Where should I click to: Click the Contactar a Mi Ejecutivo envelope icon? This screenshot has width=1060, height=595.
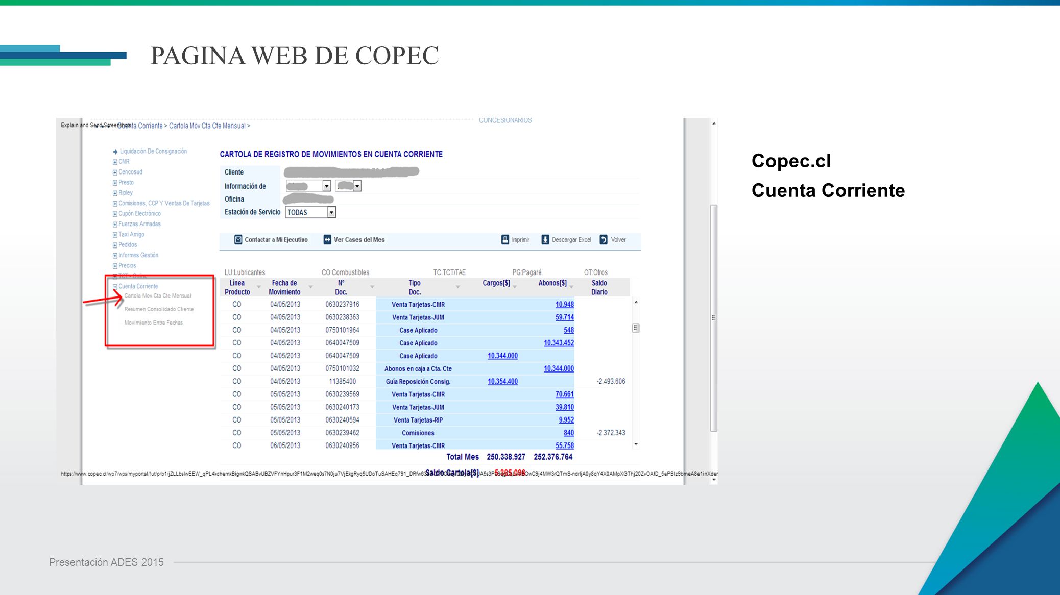point(238,240)
